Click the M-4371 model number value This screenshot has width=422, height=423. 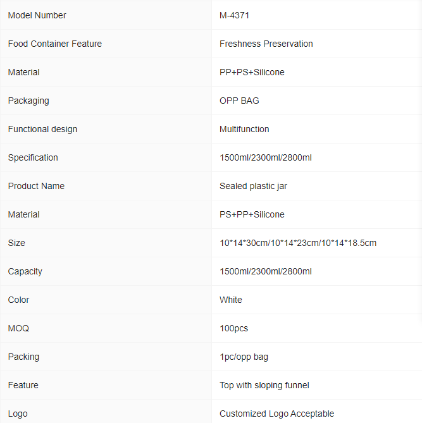tap(234, 15)
